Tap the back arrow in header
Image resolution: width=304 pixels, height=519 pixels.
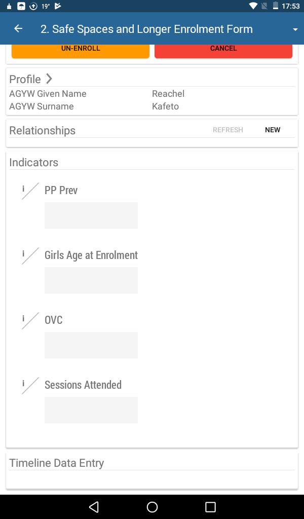(18, 29)
